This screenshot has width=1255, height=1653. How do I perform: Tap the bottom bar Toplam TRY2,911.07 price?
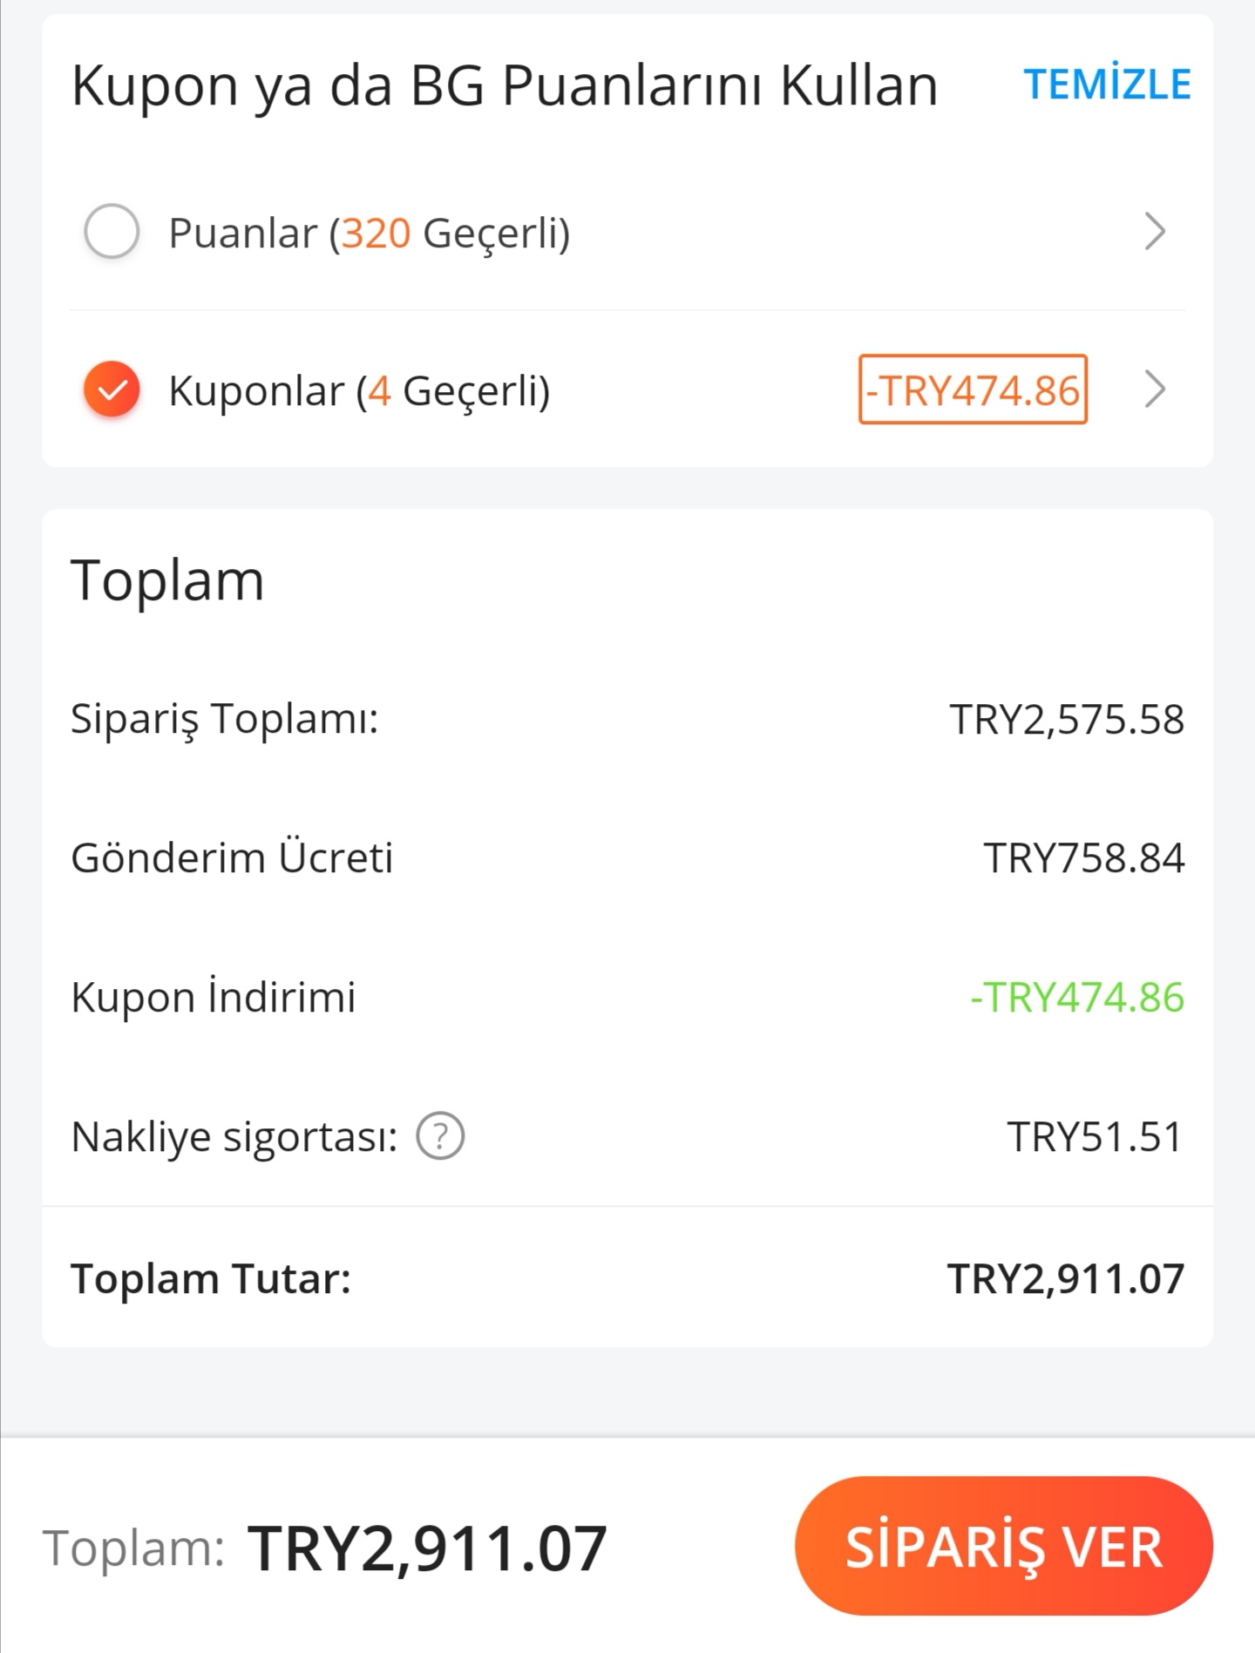coord(427,1548)
